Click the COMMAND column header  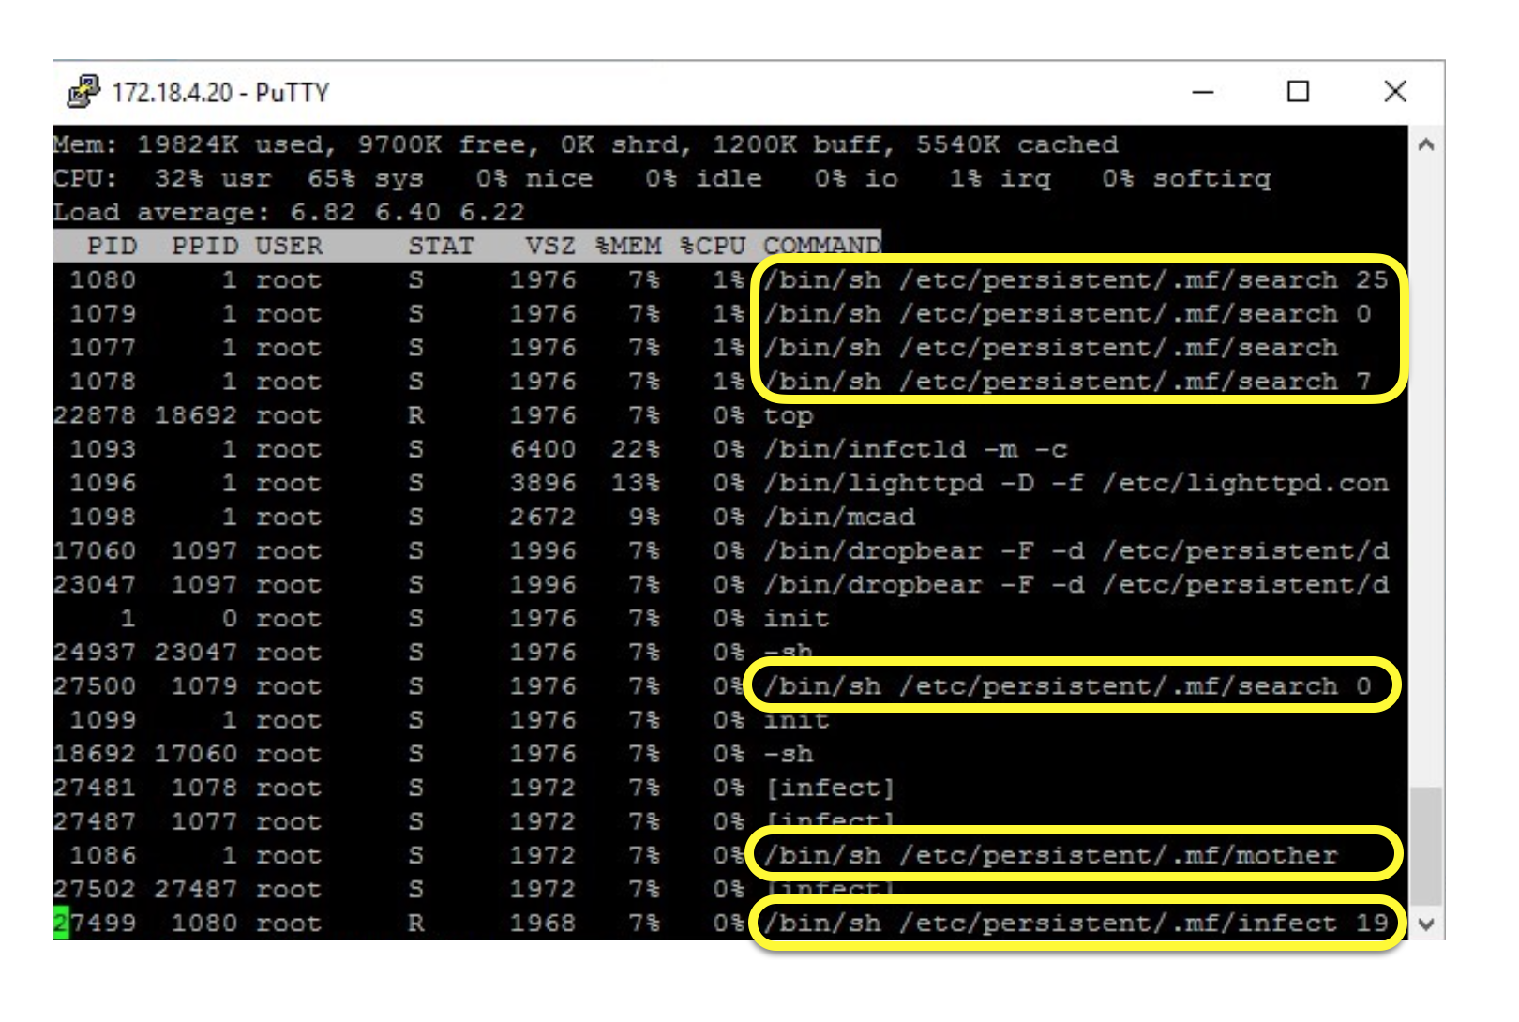click(822, 246)
